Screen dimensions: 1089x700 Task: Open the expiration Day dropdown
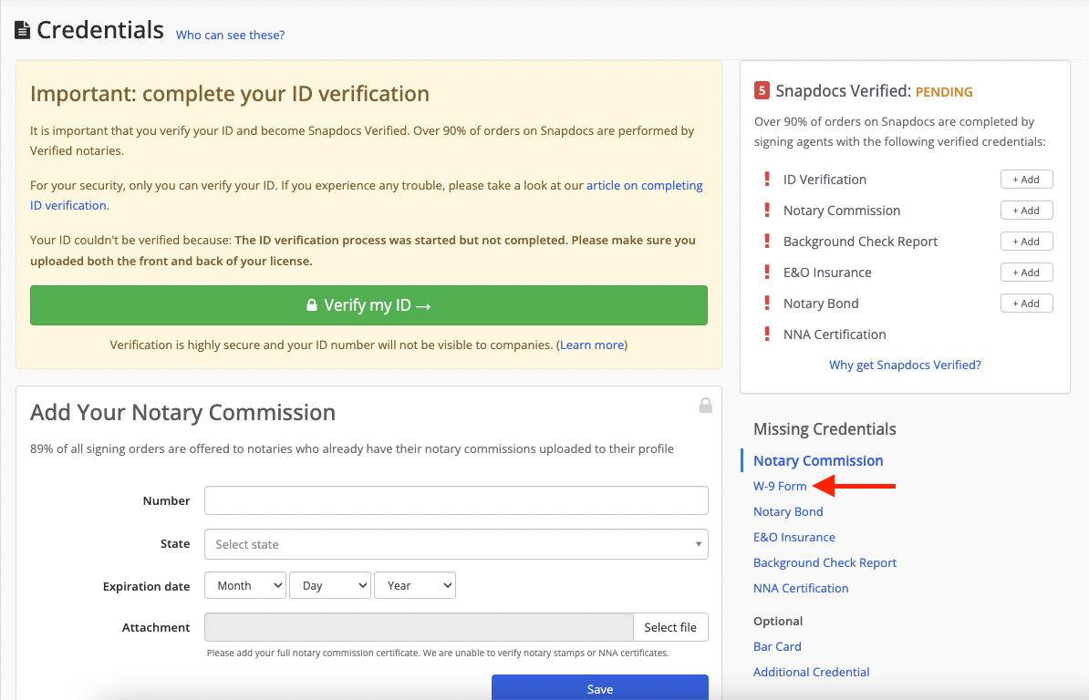pyautogui.click(x=329, y=586)
